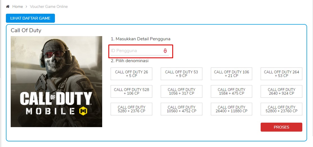313x147 pixels.
Task: Choose CALL OFF DUTY 1056 + 317 CP
Action: tap(182, 91)
